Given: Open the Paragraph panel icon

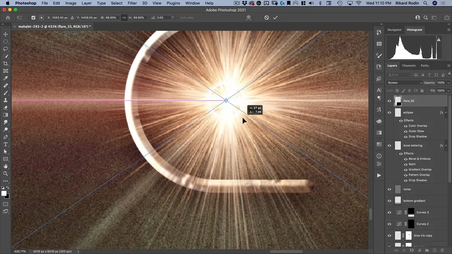Looking at the screenshot, I should tap(379, 98).
